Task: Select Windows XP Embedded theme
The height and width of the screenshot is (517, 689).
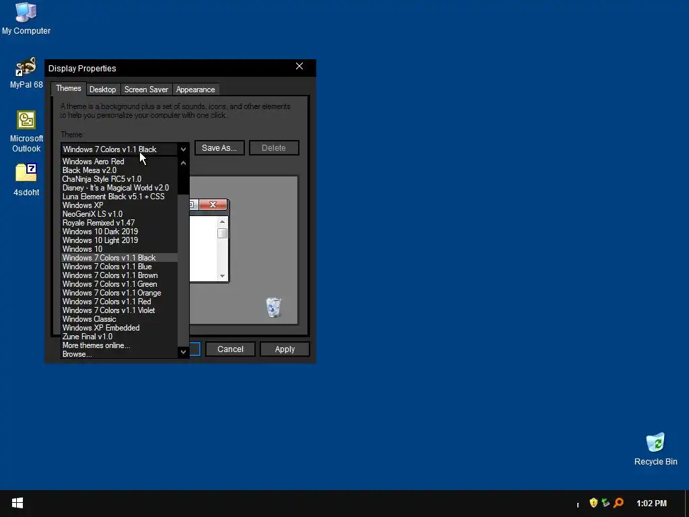Action: coord(119,328)
